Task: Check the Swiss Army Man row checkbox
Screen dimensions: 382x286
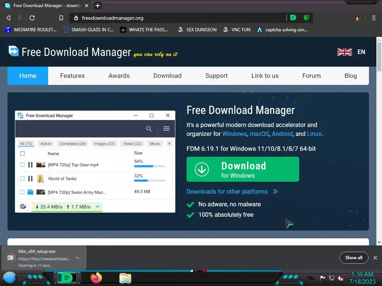Action: click(x=22, y=192)
